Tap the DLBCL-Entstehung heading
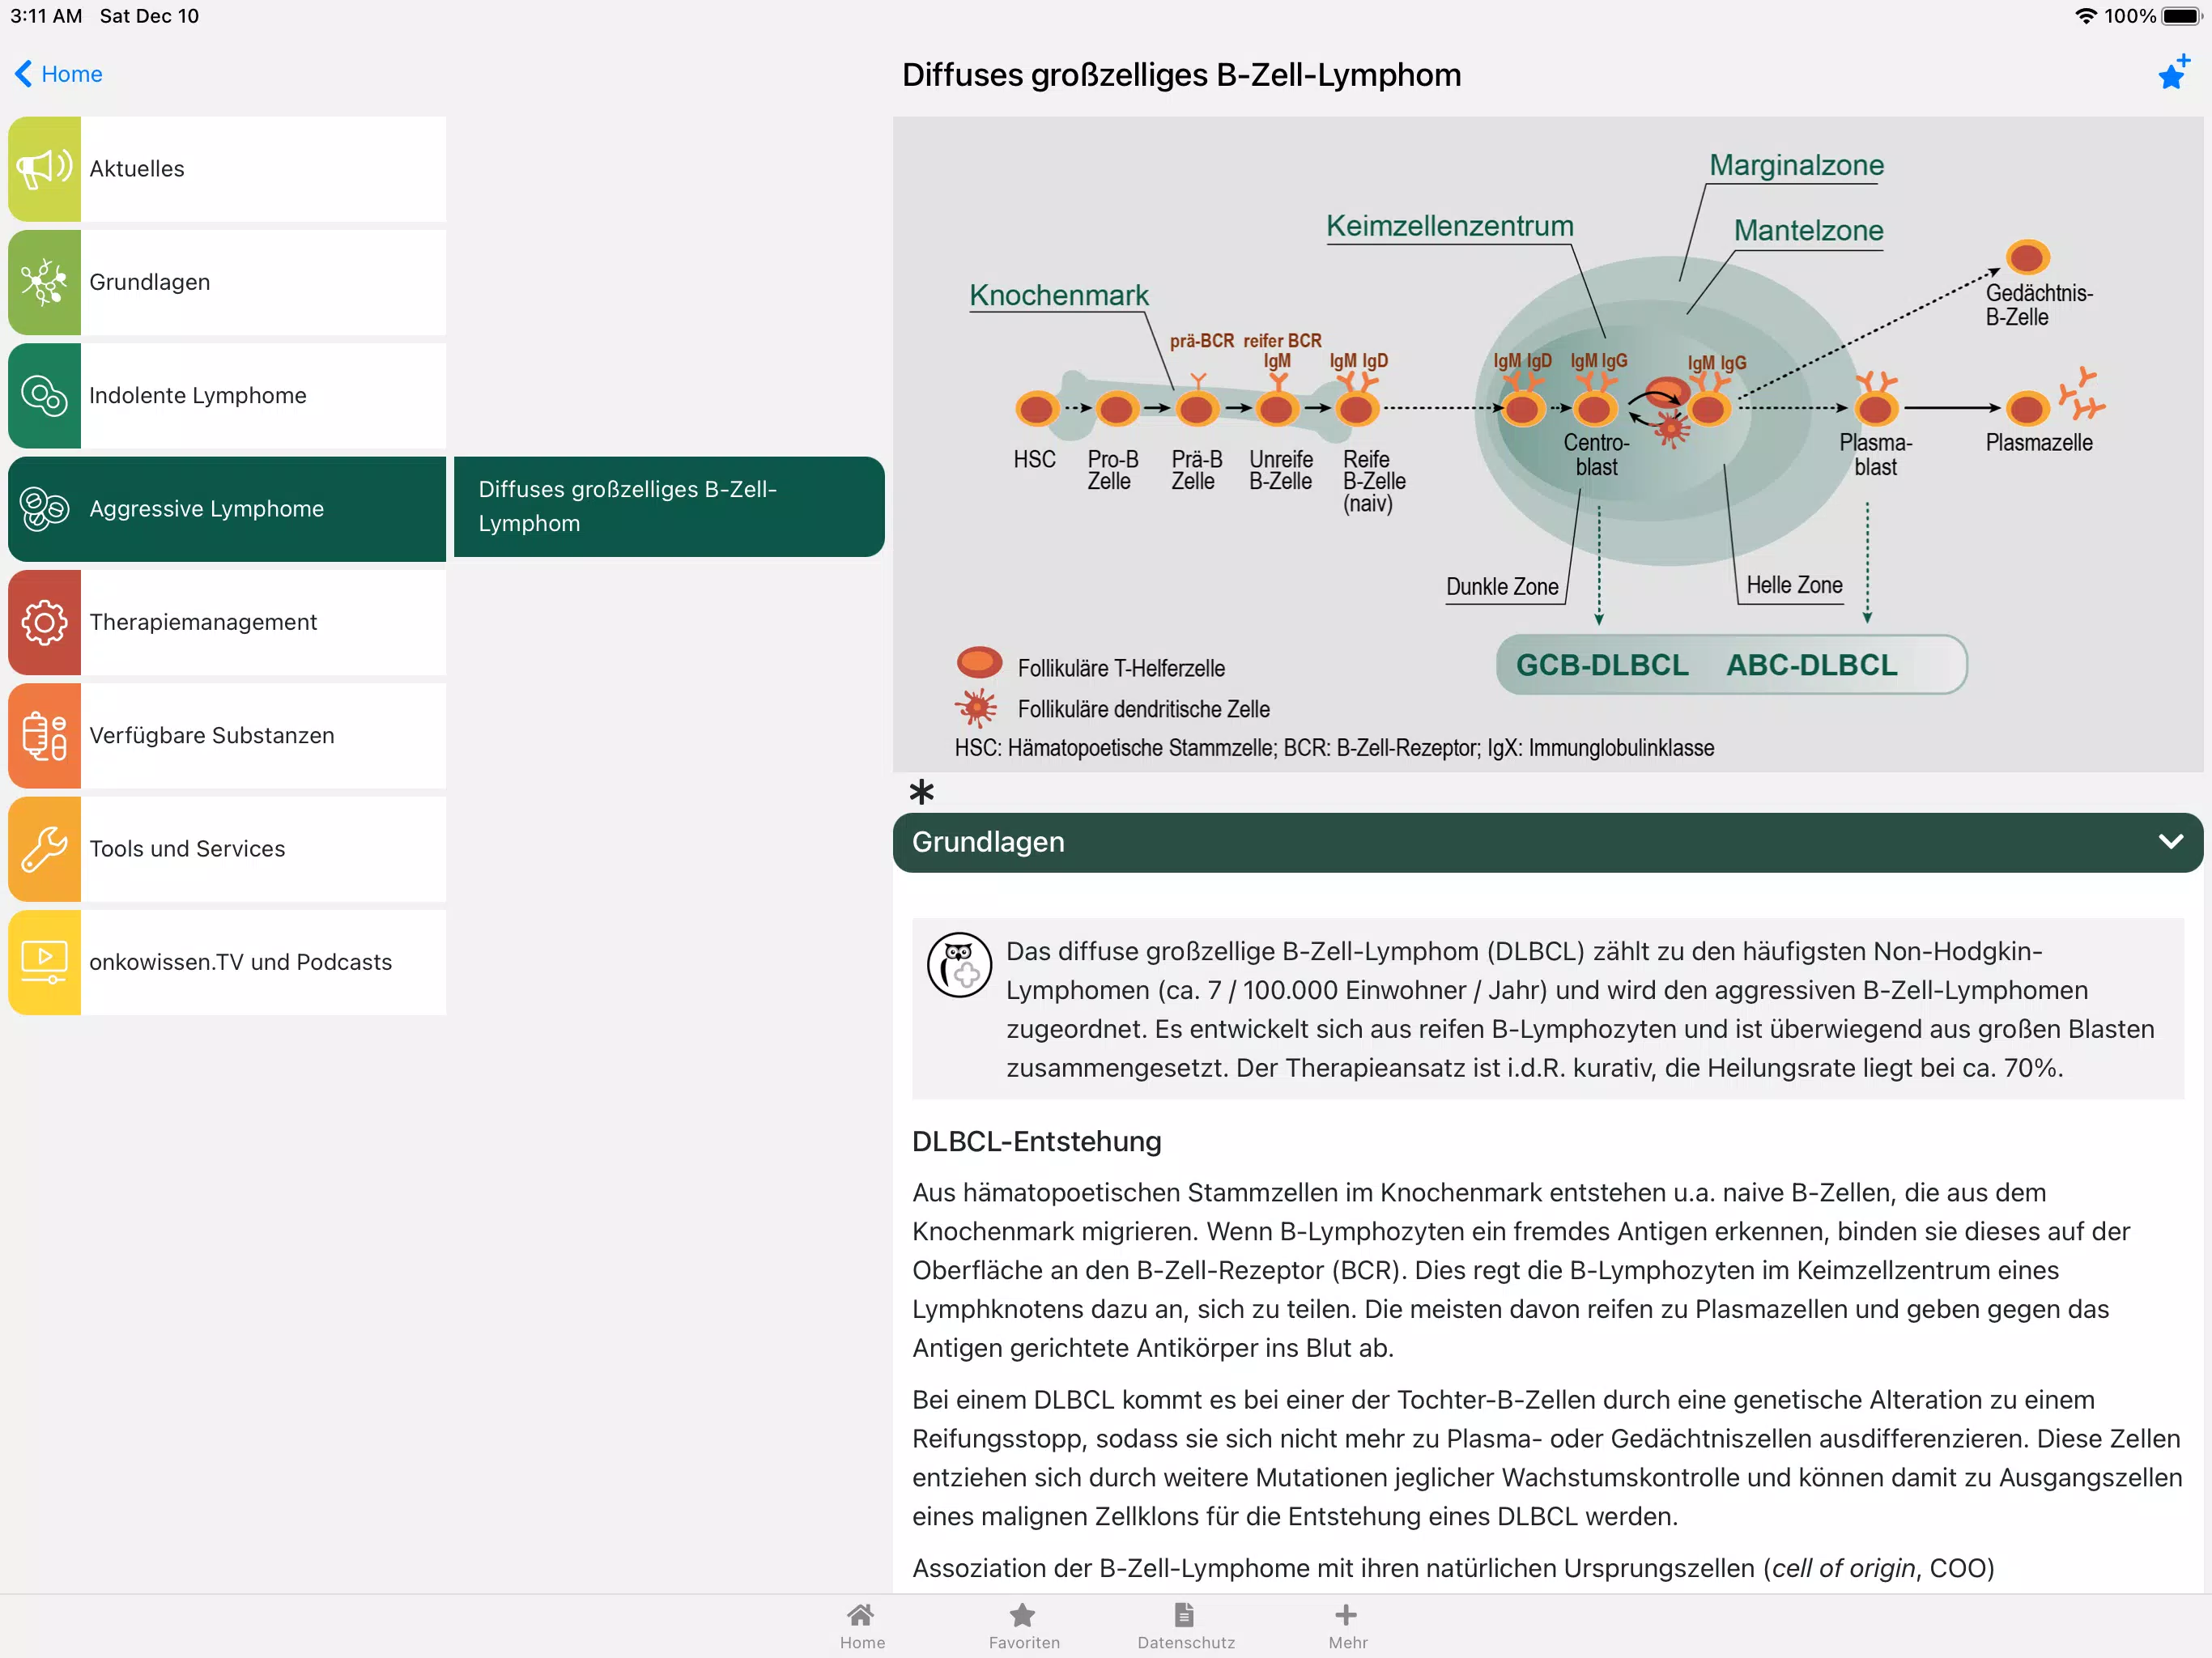This screenshot has height=1658, width=2212. tap(1036, 1141)
